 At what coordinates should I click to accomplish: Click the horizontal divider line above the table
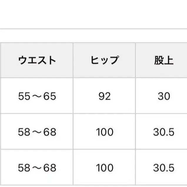pos(93,29)
